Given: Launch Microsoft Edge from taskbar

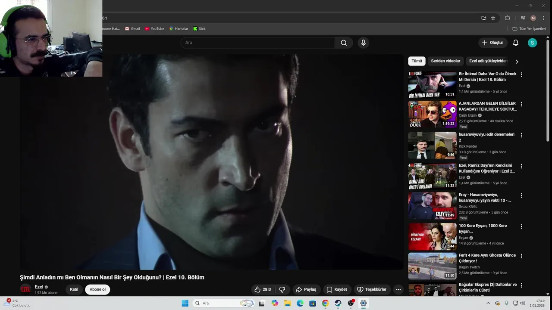Looking at the screenshot, I should [x=300, y=303].
